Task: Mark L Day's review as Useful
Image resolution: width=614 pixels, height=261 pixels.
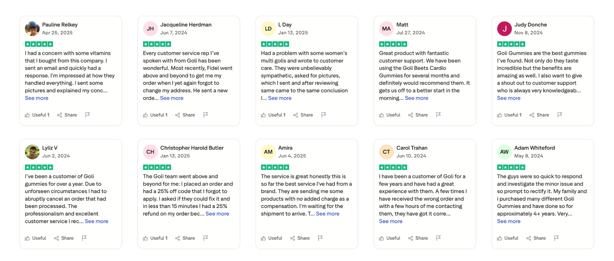Action: coord(273,115)
